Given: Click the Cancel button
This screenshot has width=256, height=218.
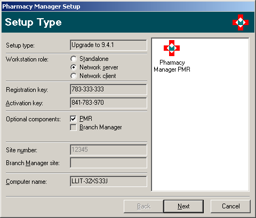Looking at the screenshot, I should click(x=230, y=206).
